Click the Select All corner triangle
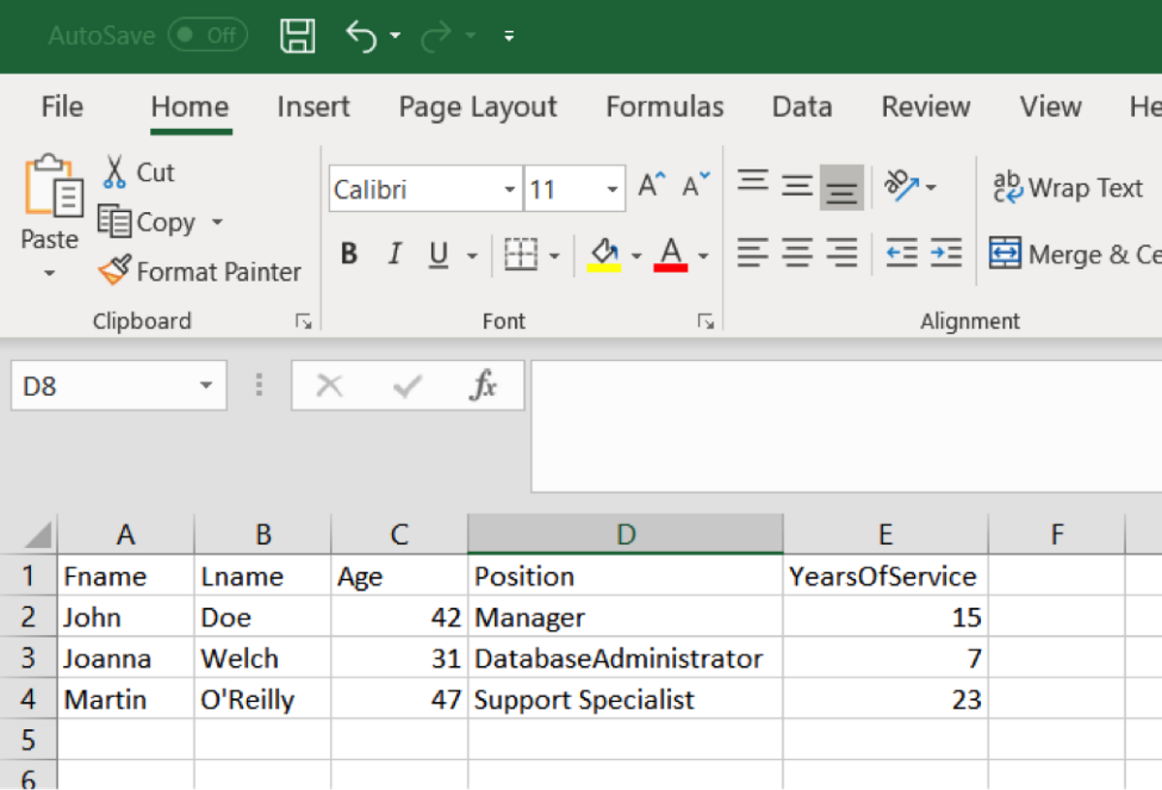Screen dimensions: 1162x790 click(x=37, y=534)
